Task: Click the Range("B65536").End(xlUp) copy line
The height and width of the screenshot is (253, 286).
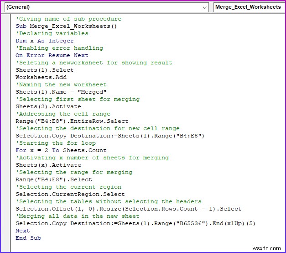Action: pyautogui.click(x=135, y=223)
